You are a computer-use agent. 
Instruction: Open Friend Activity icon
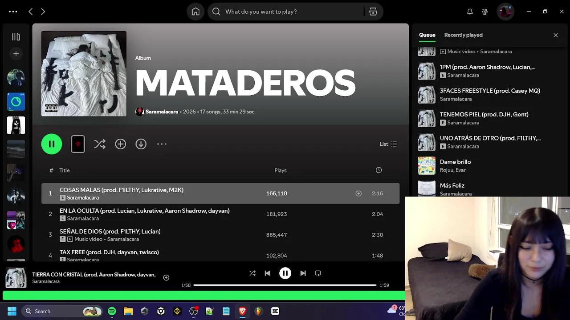(x=485, y=12)
